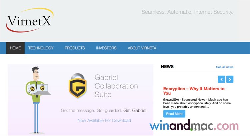The image size is (250, 136).
Task: Advance to next news item using right arrow
Action: click(x=230, y=79)
